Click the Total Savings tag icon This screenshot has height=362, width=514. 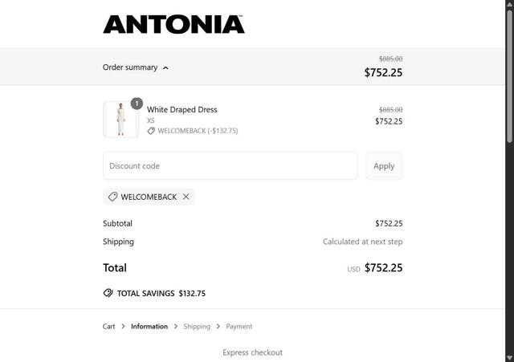pyautogui.click(x=108, y=293)
